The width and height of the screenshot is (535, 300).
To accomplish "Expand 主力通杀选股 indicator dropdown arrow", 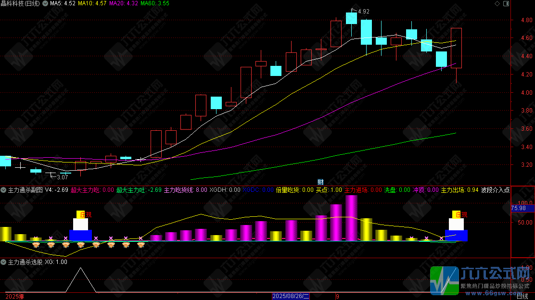I will tap(3, 262).
